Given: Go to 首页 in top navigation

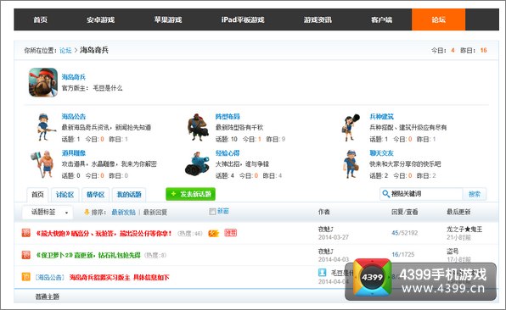Looking at the screenshot, I should 41,19.
